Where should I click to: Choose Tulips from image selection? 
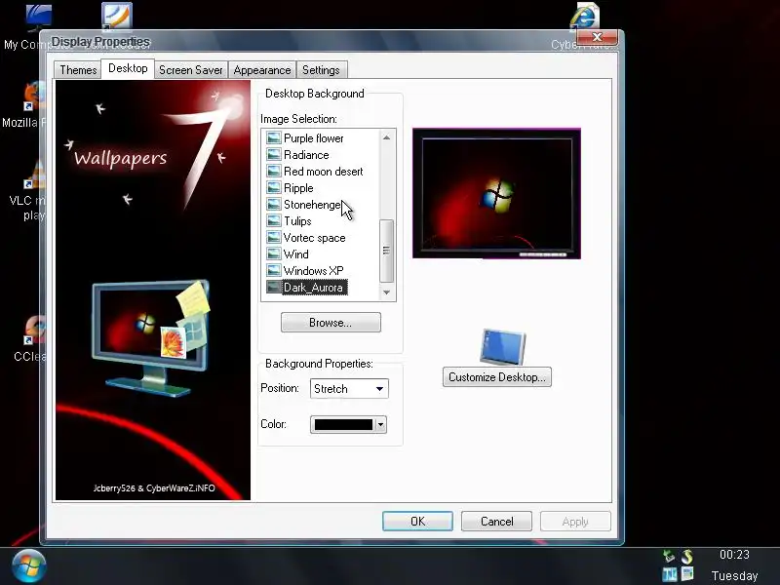pos(297,221)
